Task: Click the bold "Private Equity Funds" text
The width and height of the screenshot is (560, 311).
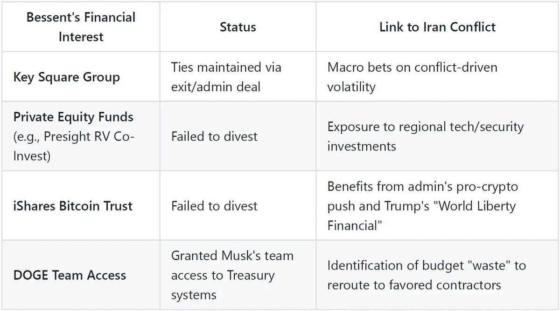Action: tap(73, 117)
